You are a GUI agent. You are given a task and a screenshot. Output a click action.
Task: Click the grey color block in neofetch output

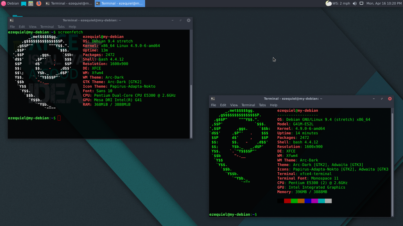(x=328, y=201)
